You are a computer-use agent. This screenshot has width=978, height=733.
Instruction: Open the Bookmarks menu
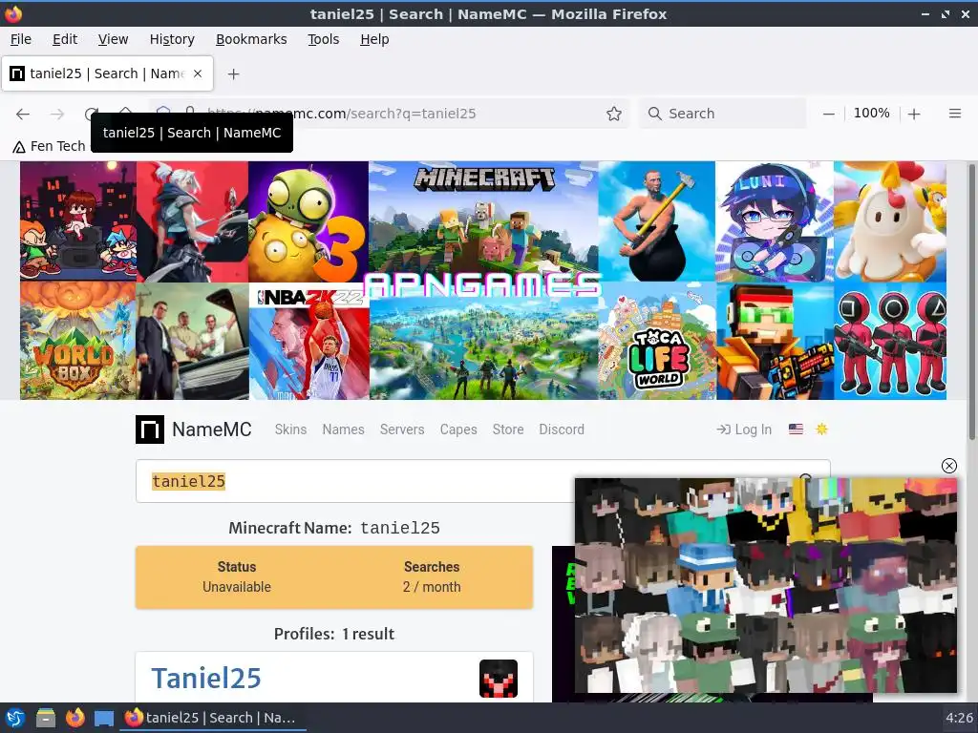coord(251,39)
